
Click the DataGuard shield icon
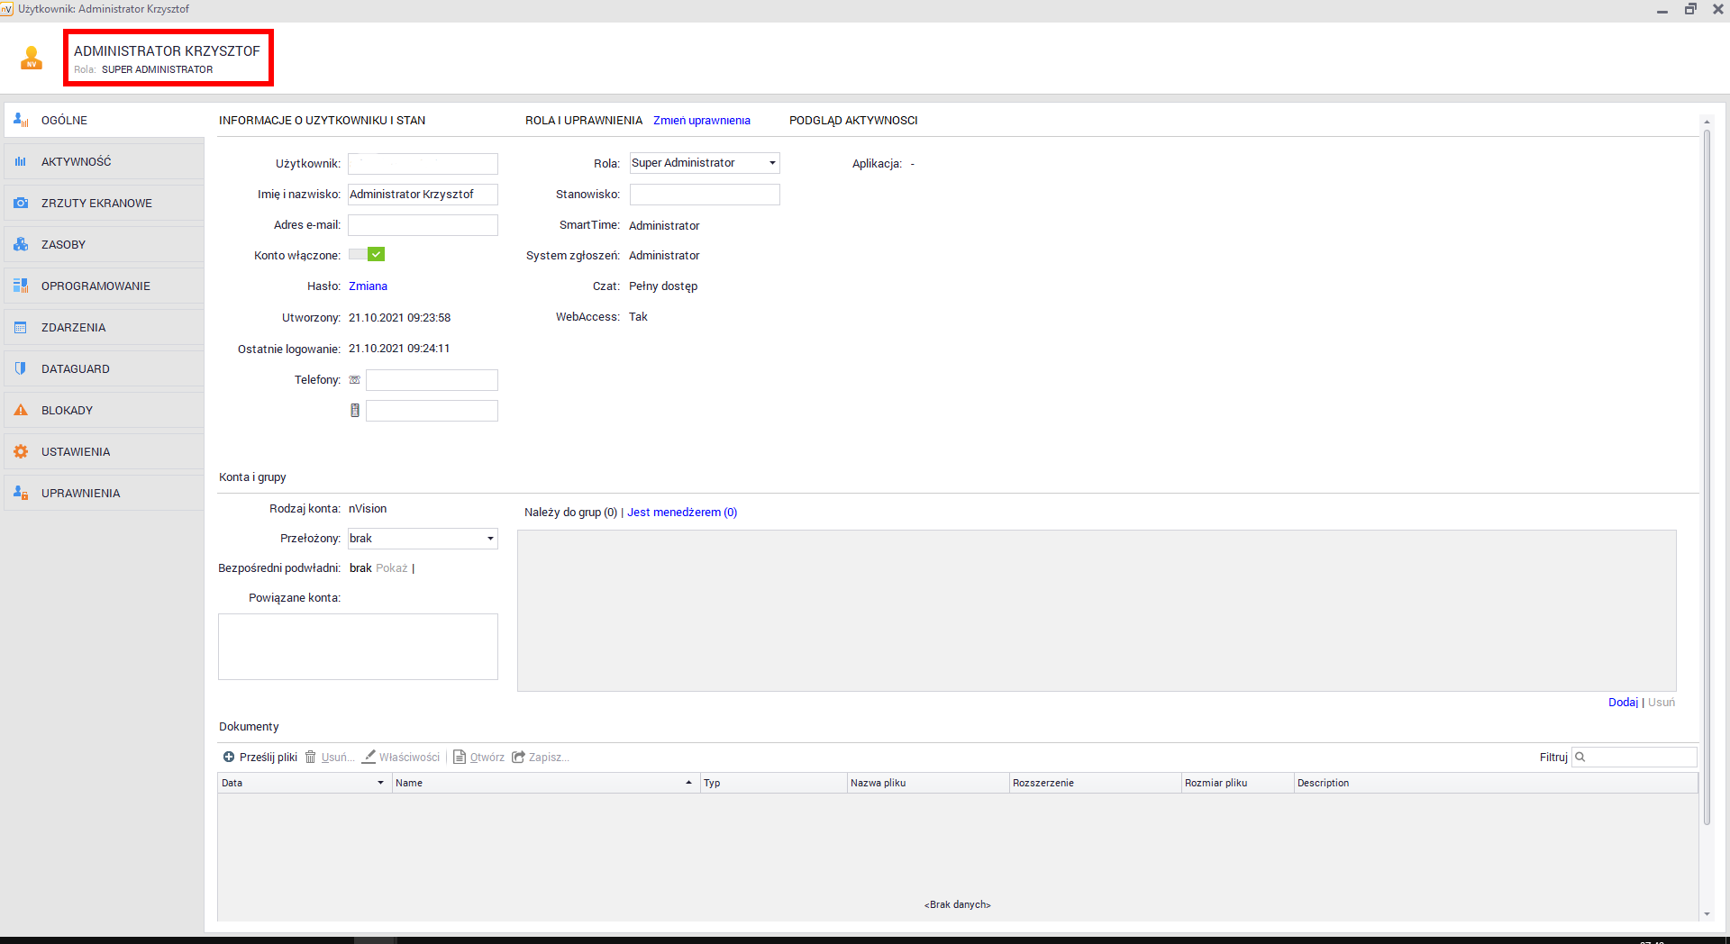21,369
